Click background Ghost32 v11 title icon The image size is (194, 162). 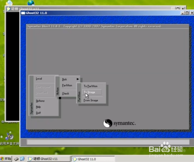click(8, 9)
